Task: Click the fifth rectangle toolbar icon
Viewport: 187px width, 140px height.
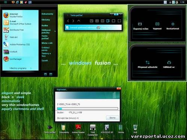Action: pyautogui.click(x=113, y=21)
